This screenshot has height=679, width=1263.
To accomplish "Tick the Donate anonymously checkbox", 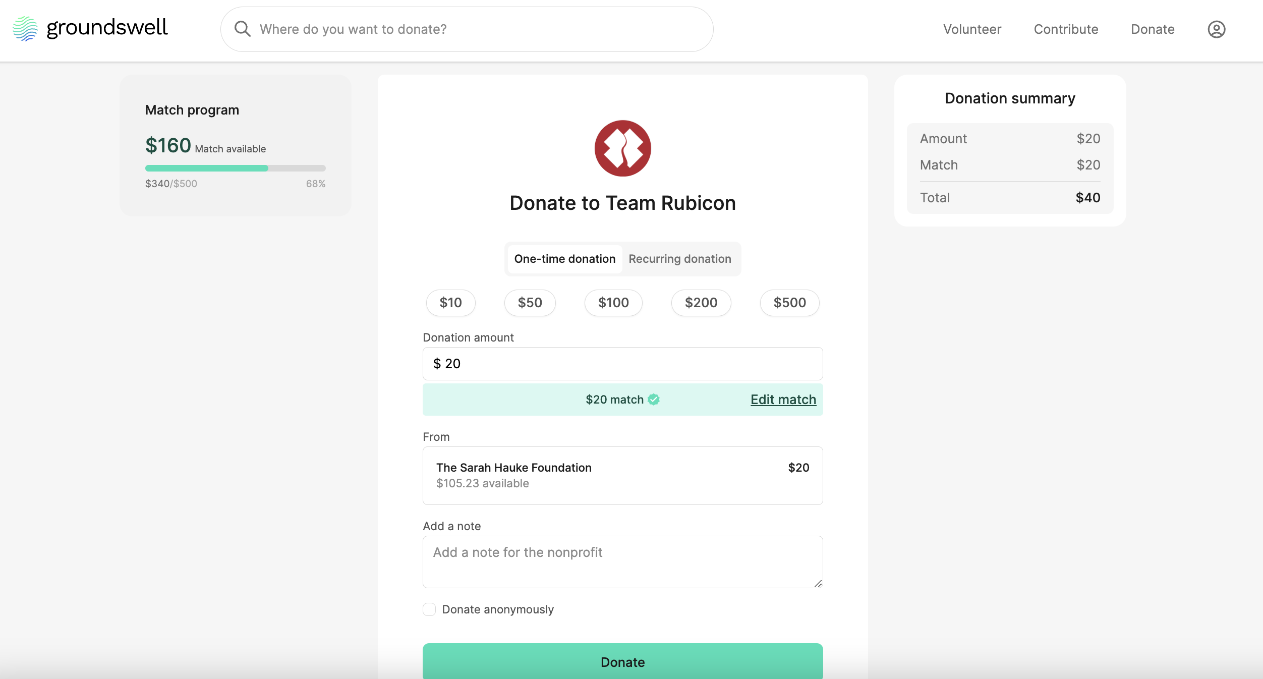I will tap(429, 609).
